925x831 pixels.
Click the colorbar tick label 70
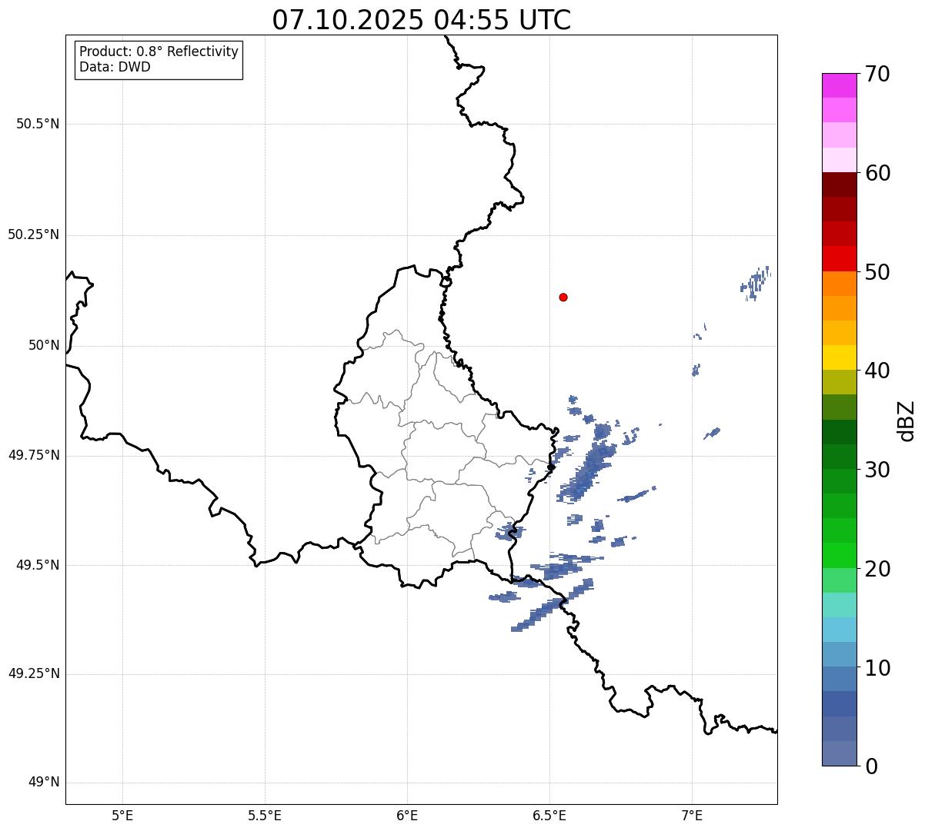pyautogui.click(x=877, y=74)
